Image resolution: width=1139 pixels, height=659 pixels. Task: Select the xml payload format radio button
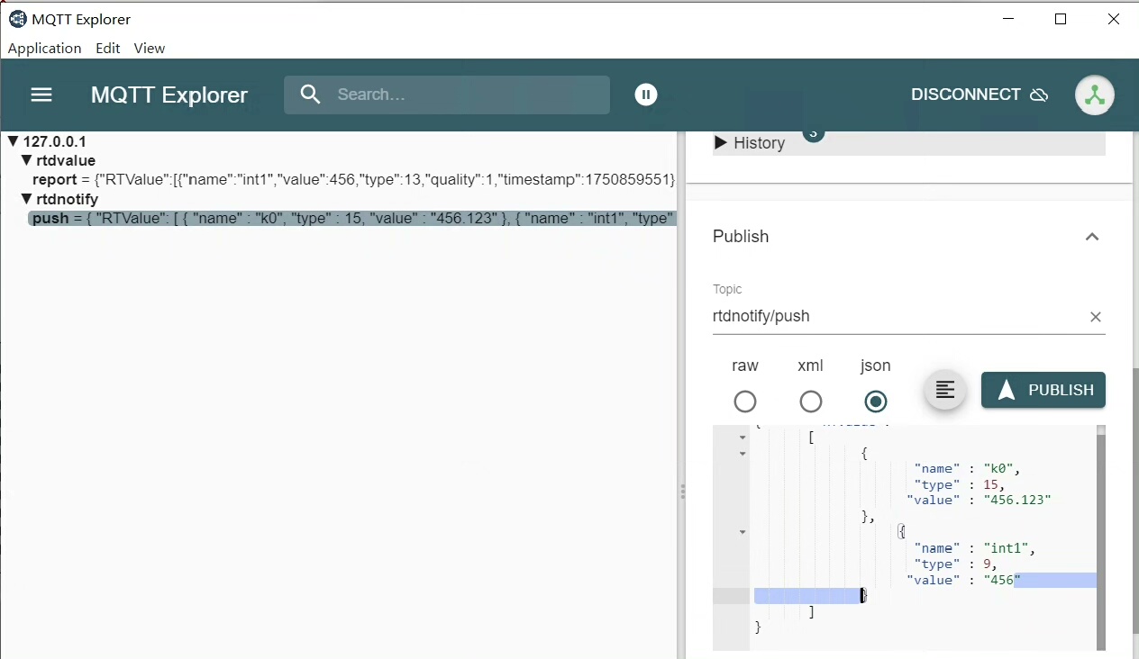coord(811,402)
